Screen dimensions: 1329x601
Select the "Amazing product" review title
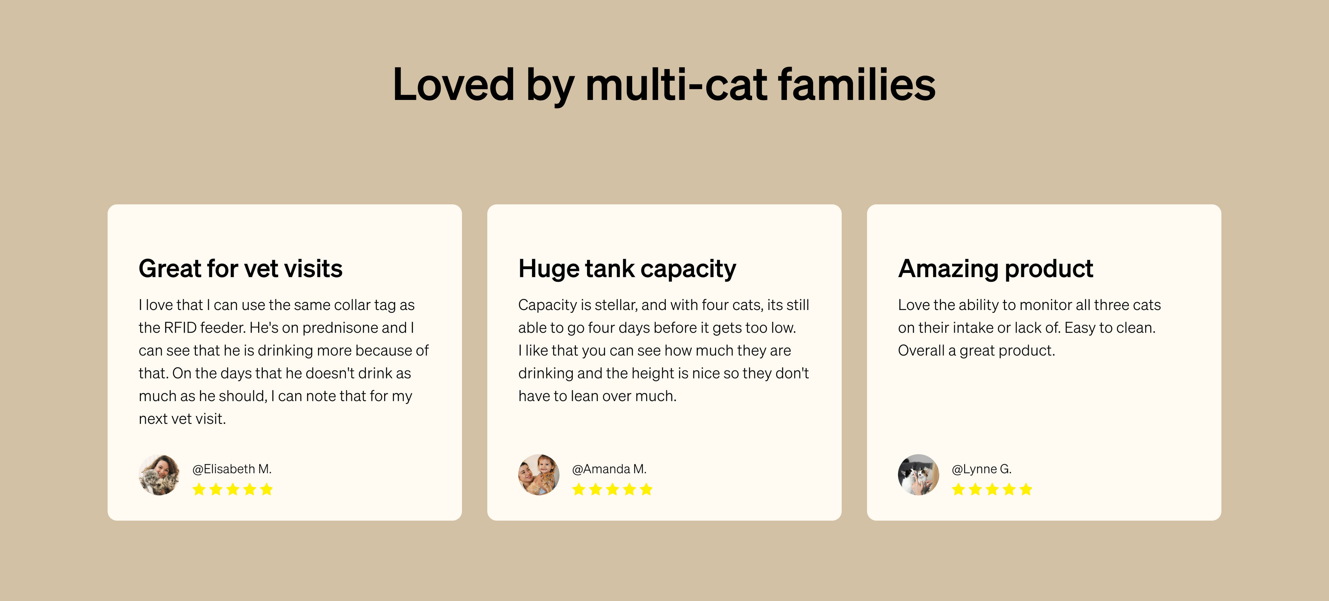tap(995, 269)
